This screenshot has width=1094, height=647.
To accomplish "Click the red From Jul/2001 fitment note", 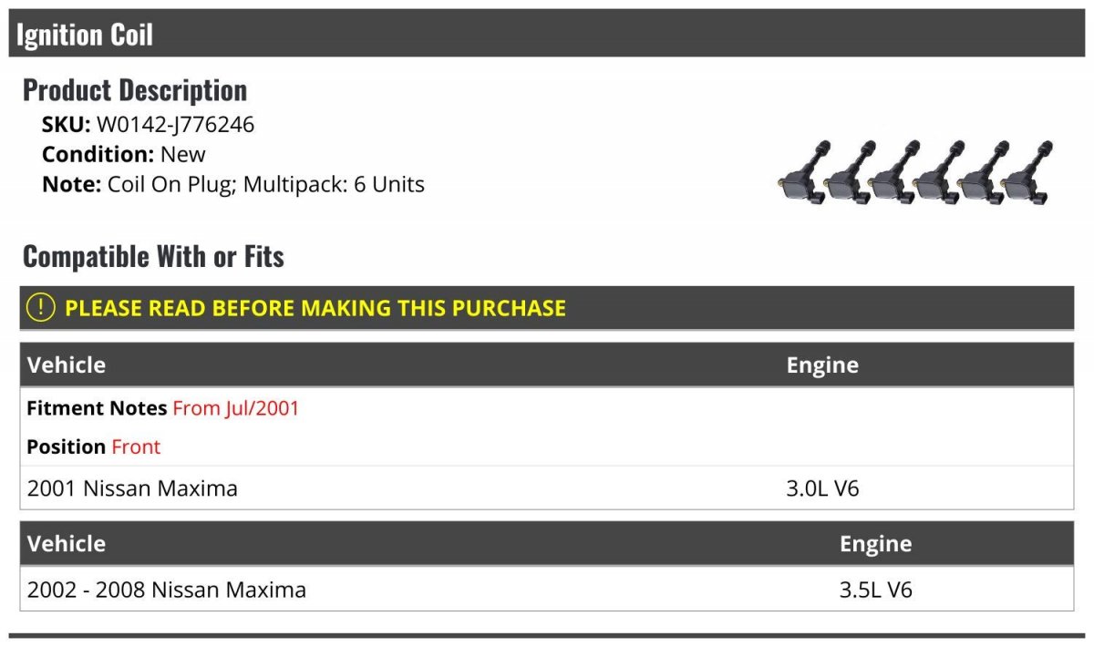I will tap(236, 408).
